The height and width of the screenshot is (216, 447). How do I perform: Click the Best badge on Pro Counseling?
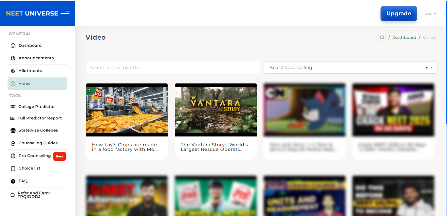click(59, 156)
